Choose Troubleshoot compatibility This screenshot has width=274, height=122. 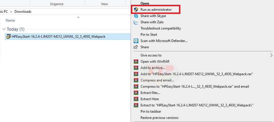coord(160,28)
